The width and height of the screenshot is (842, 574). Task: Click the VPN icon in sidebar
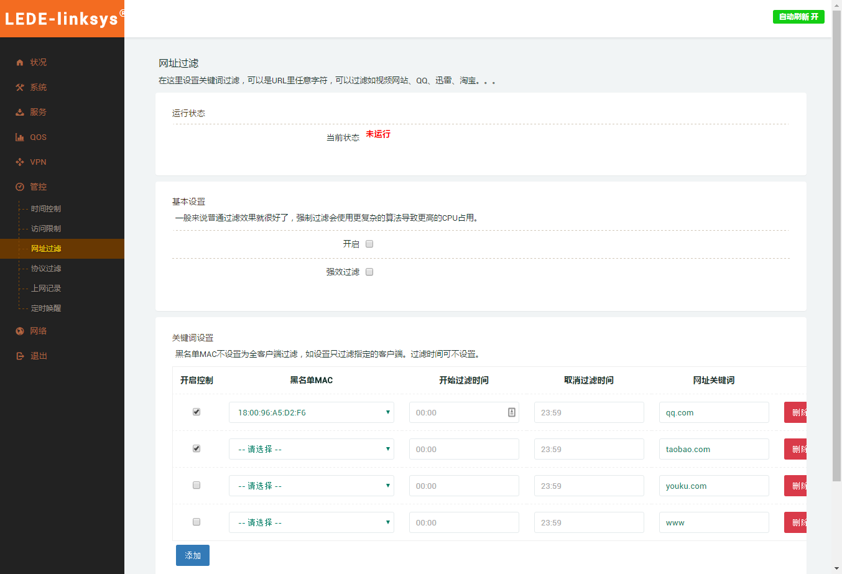20,162
